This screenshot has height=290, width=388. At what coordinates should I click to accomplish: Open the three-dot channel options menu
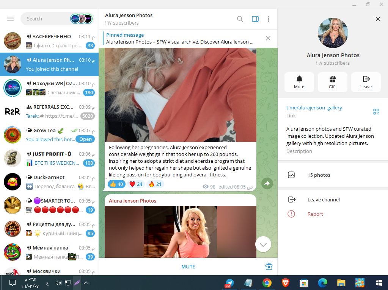coord(269,19)
